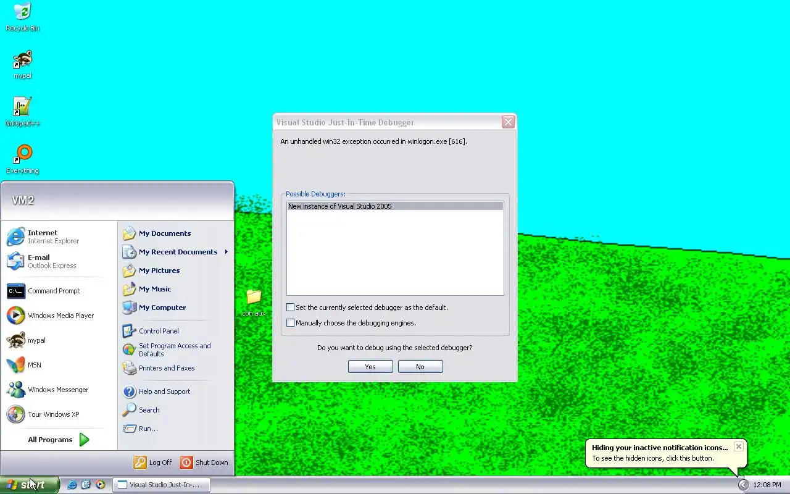Open Outlook Express E-mail entry
Screen dimensions: 790x494
click(x=59, y=261)
